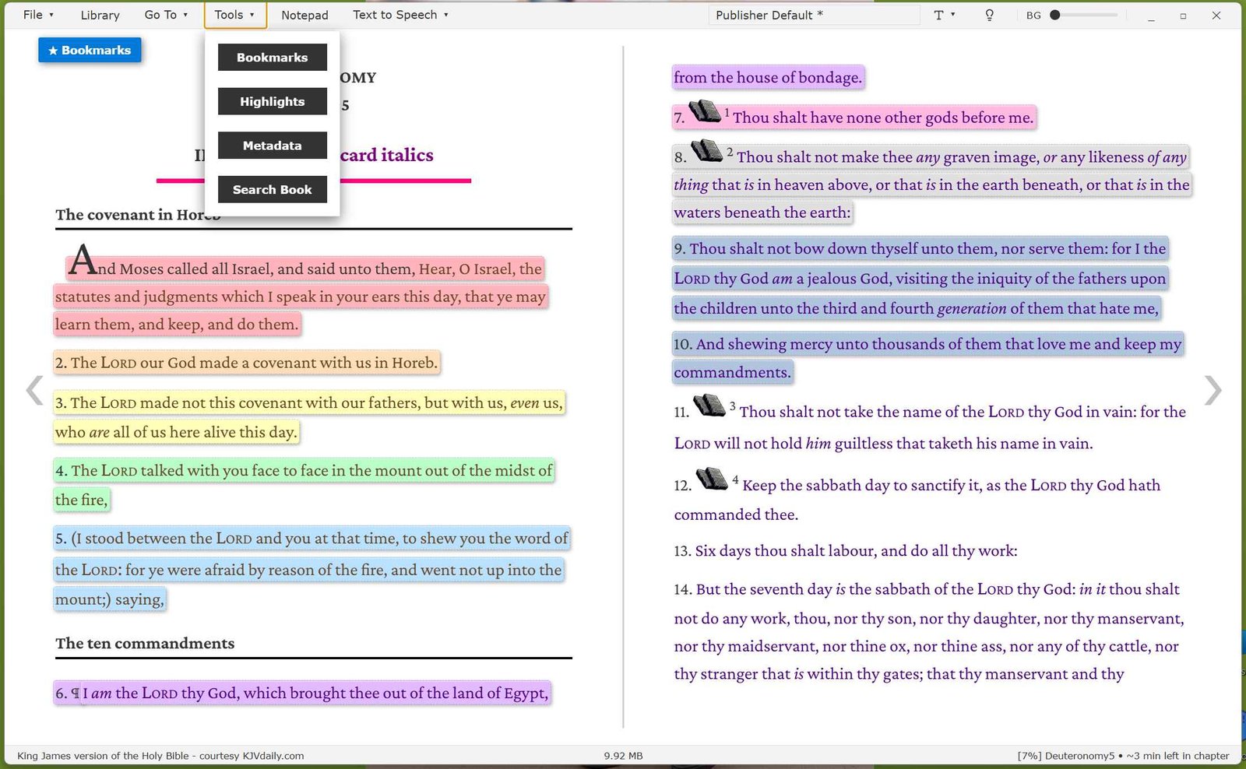Click the highlighted verse 10 text
1246x769 pixels.
coord(928,358)
